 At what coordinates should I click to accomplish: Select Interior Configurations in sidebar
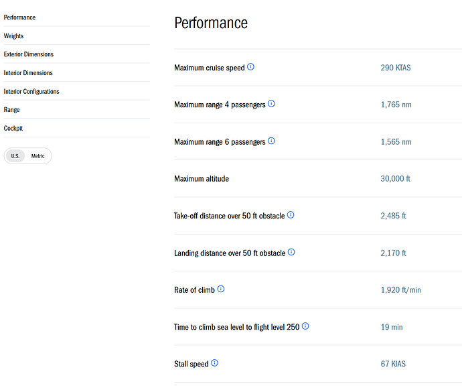tap(31, 91)
